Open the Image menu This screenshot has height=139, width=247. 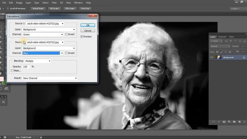tap(19, 3)
